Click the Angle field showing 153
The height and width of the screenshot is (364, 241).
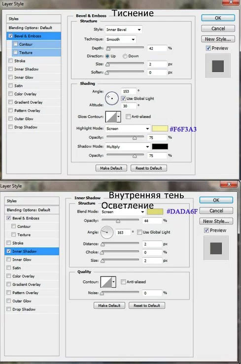pyautogui.click(x=129, y=91)
